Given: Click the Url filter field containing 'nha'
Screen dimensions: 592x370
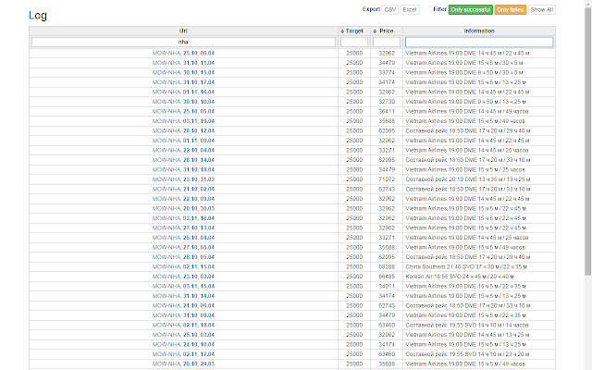Looking at the screenshot, I should 182,42.
